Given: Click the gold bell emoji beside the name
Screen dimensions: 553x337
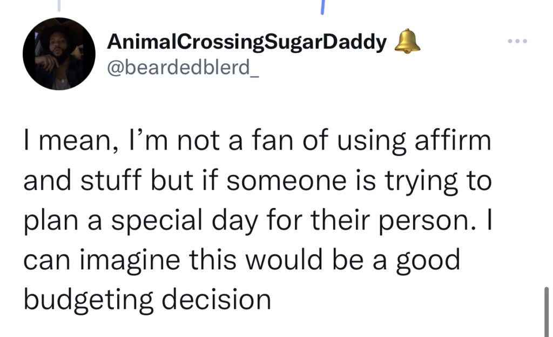Looking at the screenshot, I should (x=408, y=42).
